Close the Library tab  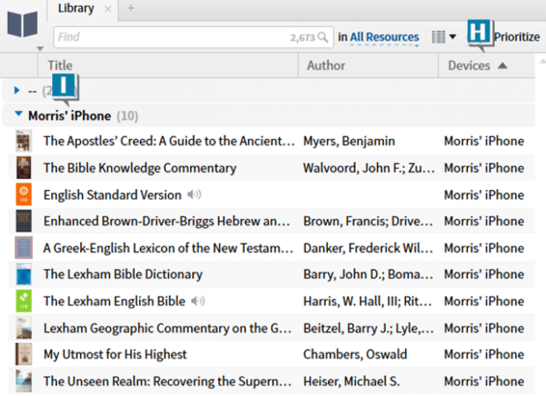[x=107, y=9]
